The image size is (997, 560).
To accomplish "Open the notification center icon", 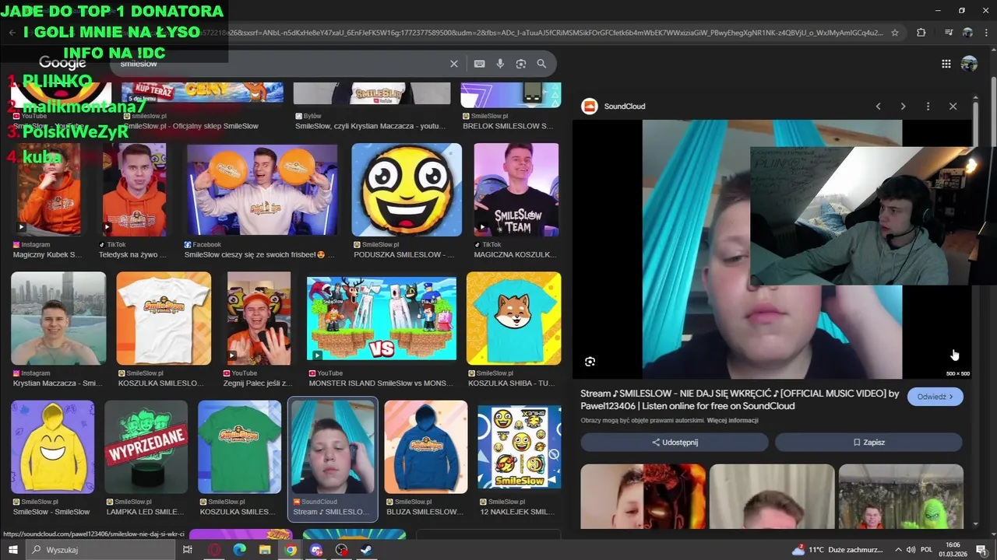I will point(981,550).
